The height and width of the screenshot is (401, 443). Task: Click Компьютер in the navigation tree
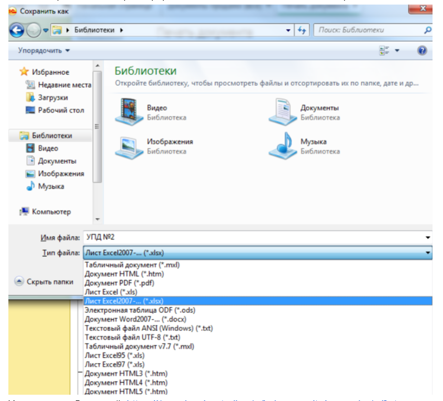[51, 211]
